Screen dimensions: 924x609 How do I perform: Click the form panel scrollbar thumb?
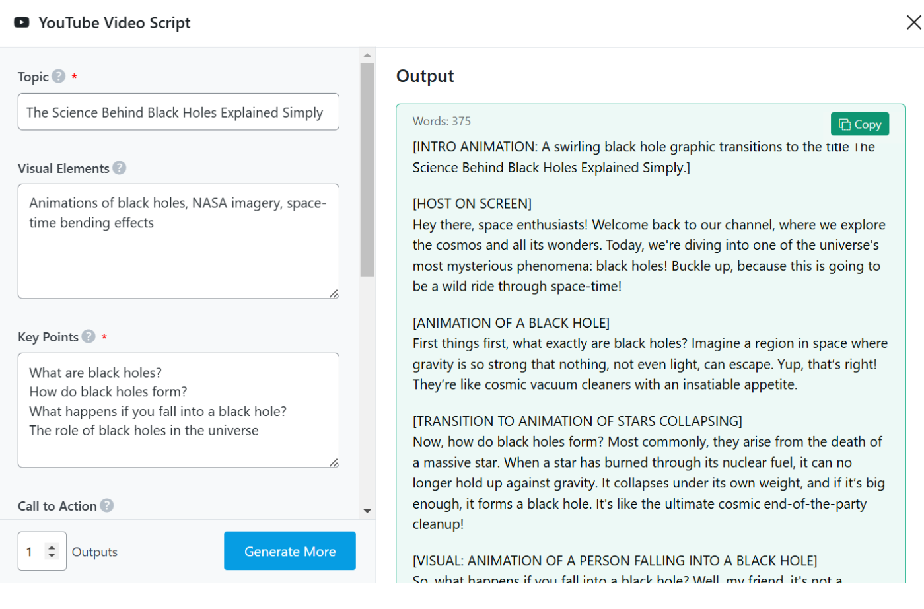pos(367,169)
